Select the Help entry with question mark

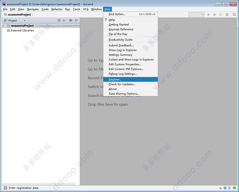click(x=131, y=20)
